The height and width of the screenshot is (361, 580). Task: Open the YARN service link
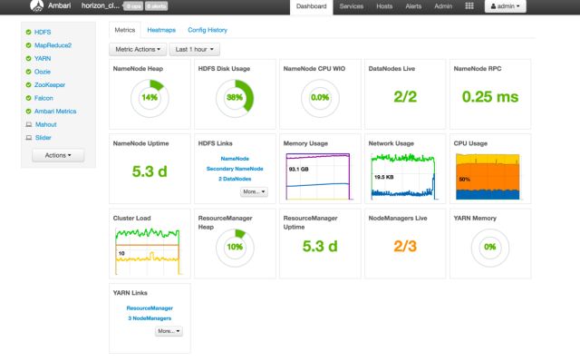pos(43,58)
